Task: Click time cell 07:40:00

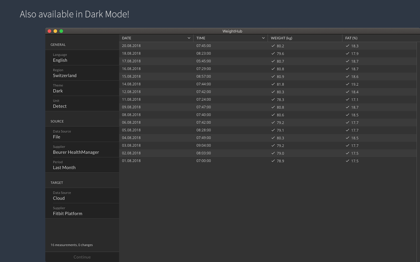Action: tap(204, 115)
